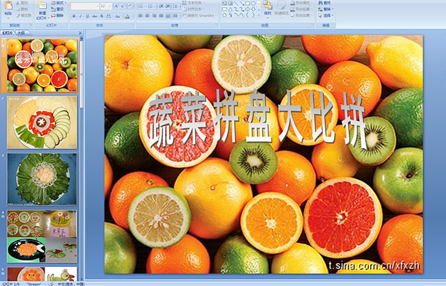This screenshot has width=446, height=286.
Task: Click the spell check icon in status bar
Action: click(50, 283)
